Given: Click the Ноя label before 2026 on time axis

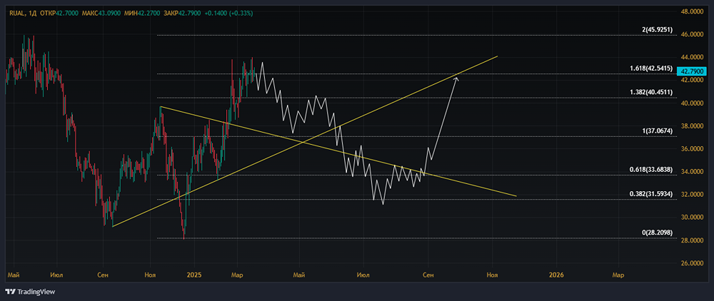Looking at the screenshot, I should pyautogui.click(x=492, y=275).
